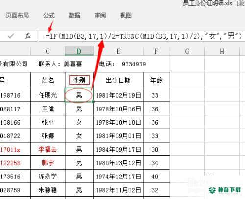
Task: Click the fill handle of selected cell
Action: point(93,102)
